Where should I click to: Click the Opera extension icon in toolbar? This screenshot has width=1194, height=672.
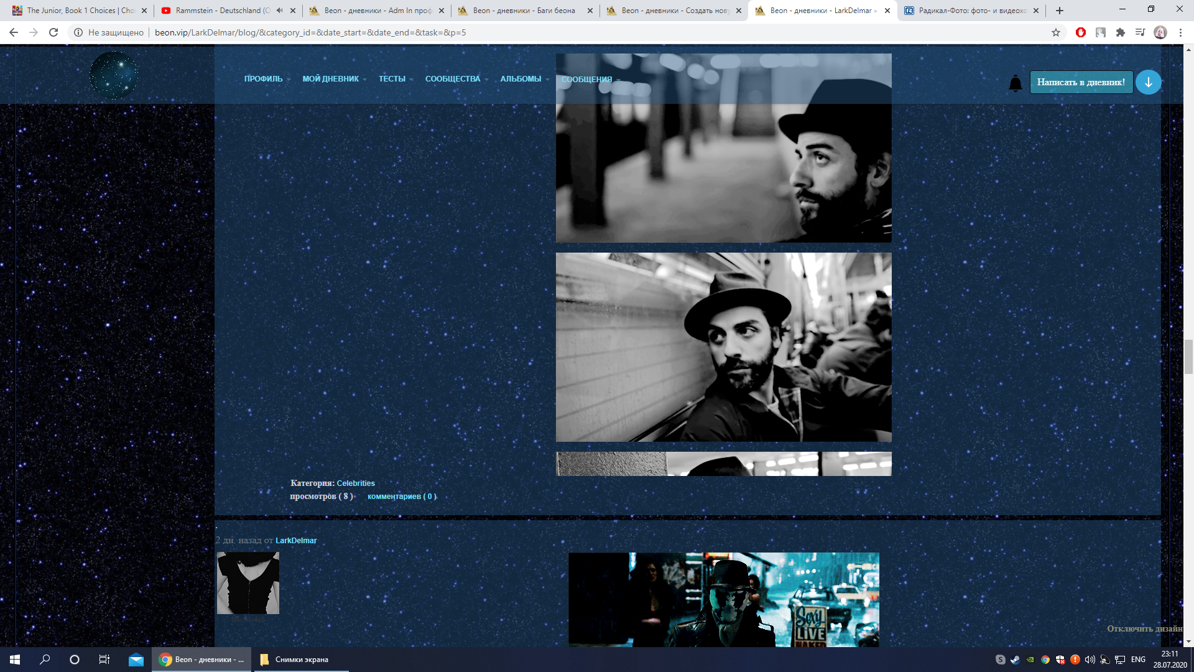coord(1081,32)
